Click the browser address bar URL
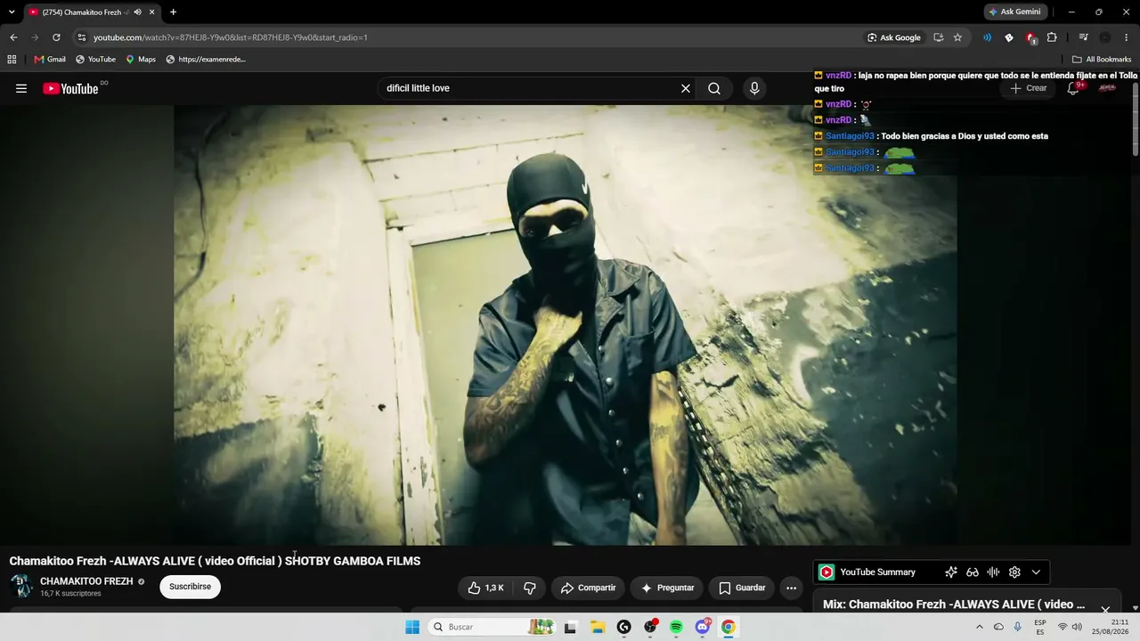Screen dimensions: 1140x641 click(231, 37)
